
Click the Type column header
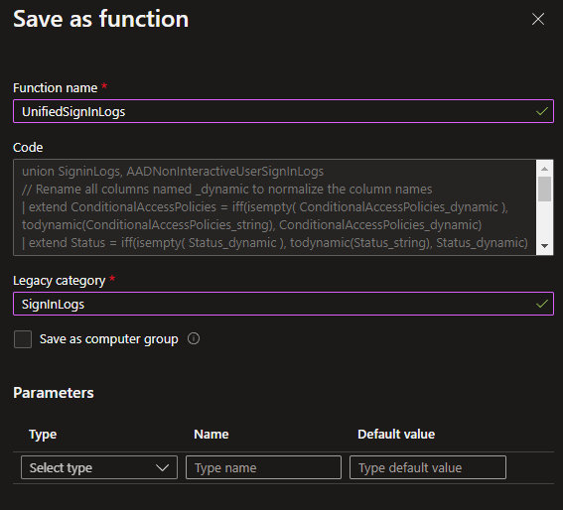point(43,435)
